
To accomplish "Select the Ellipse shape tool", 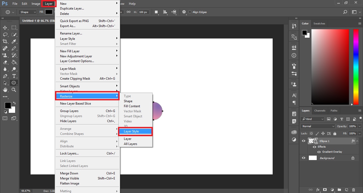I will (14, 83).
